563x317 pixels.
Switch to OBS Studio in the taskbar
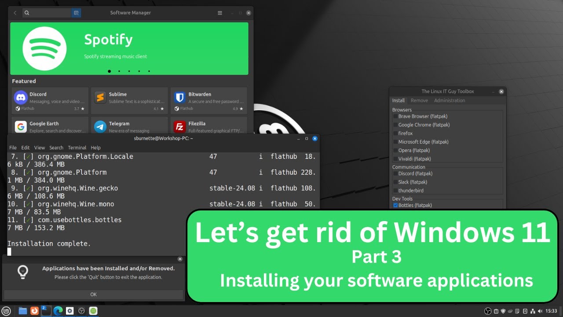[x=81, y=311]
